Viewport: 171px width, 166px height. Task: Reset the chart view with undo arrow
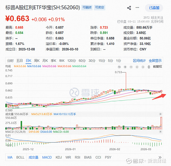click(119, 67)
